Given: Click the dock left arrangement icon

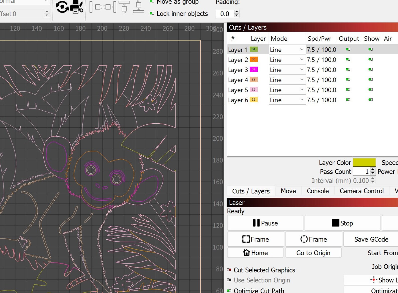Looking at the screenshot, I should click(x=96, y=7).
